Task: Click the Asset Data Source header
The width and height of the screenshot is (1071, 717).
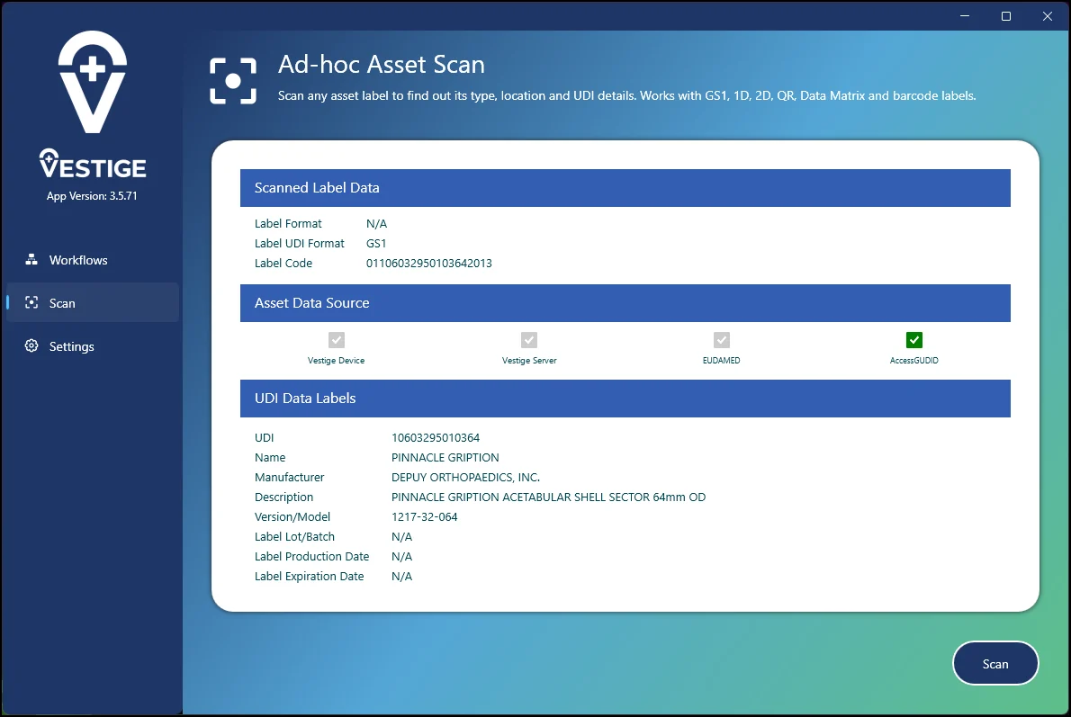Action: pyautogui.click(x=625, y=303)
